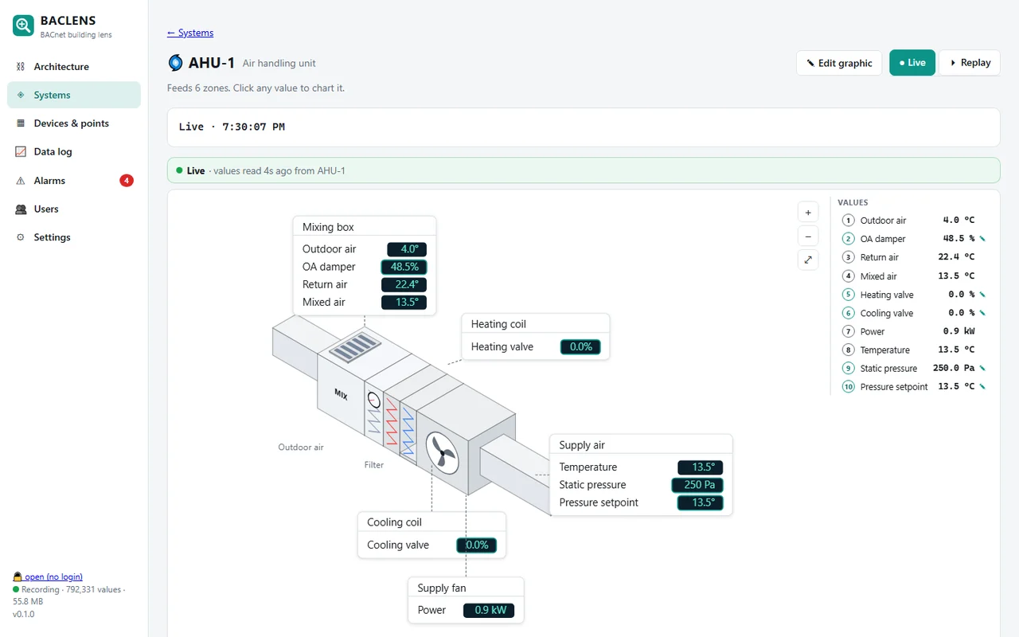The height and width of the screenshot is (637, 1019).
Task: Click the number 1 badge for Outdoor air
Action: click(x=848, y=221)
